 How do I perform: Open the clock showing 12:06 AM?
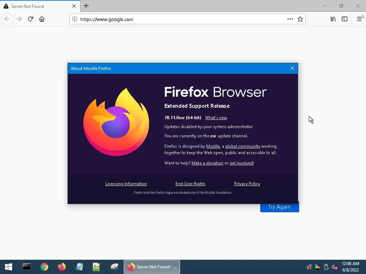(x=350, y=267)
